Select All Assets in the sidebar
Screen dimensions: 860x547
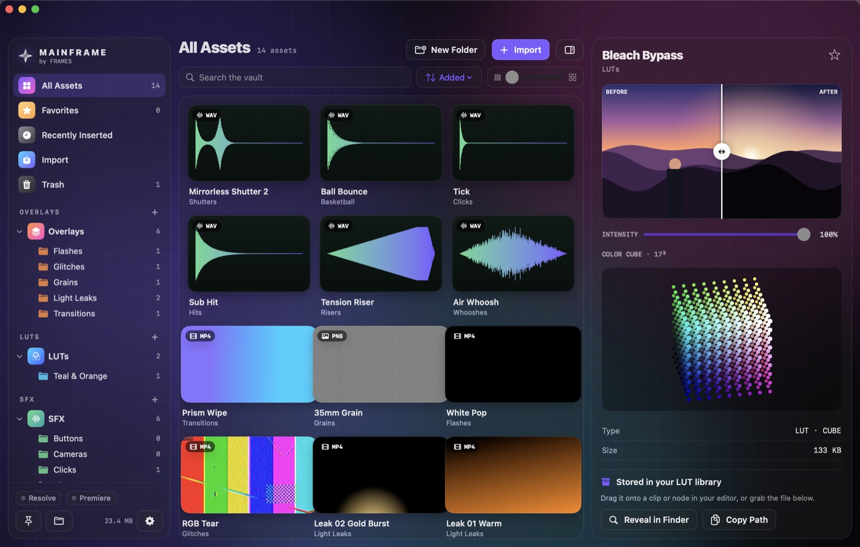(x=89, y=85)
